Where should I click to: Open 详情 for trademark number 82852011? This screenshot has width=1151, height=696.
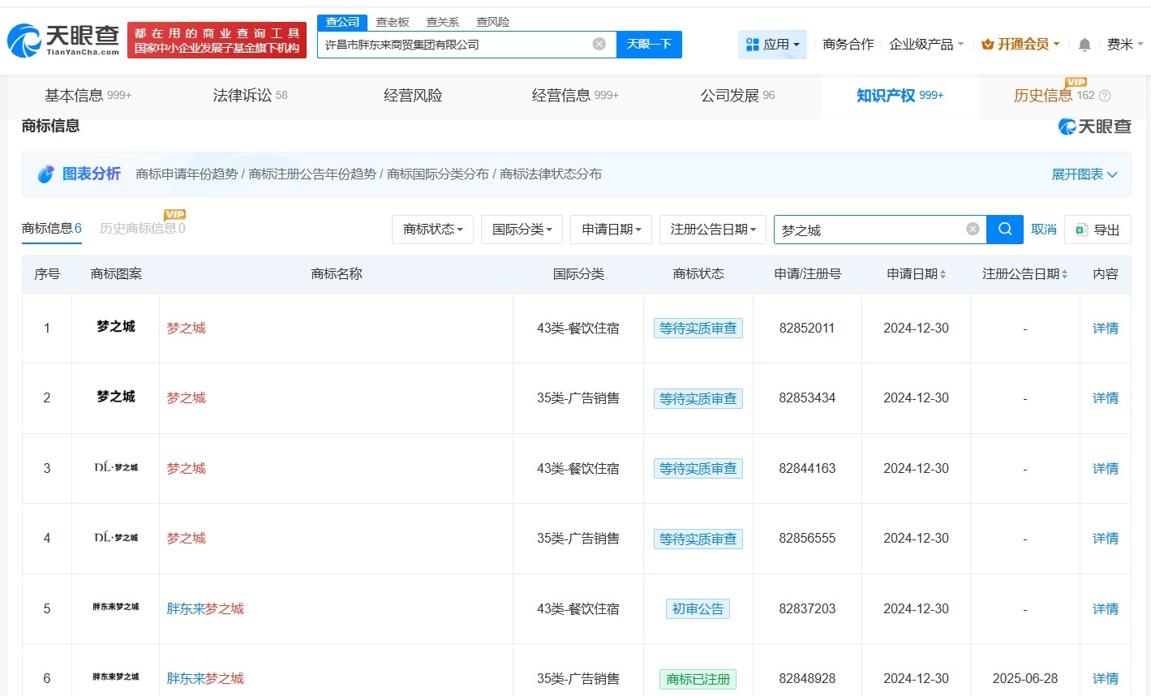click(1105, 328)
